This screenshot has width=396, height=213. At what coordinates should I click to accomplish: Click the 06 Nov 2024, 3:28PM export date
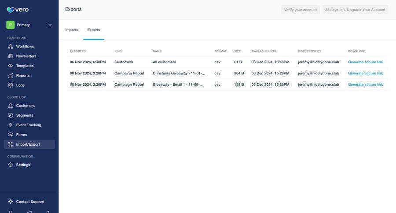coord(88,73)
